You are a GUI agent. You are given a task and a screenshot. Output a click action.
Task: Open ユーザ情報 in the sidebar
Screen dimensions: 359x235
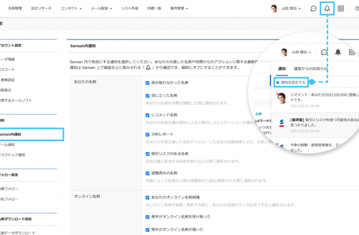[x=7, y=59]
